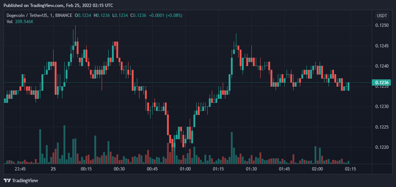Click the low value L0.1234
Viewport: 396px width, 187px height.
pos(120,15)
